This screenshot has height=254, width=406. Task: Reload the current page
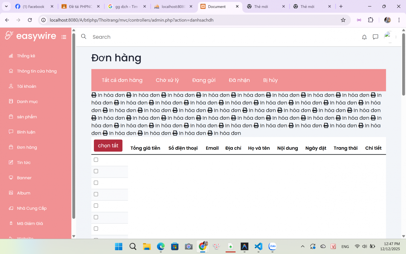[30, 20]
